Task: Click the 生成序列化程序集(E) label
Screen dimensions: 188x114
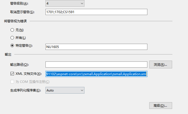Action: (x=24, y=90)
